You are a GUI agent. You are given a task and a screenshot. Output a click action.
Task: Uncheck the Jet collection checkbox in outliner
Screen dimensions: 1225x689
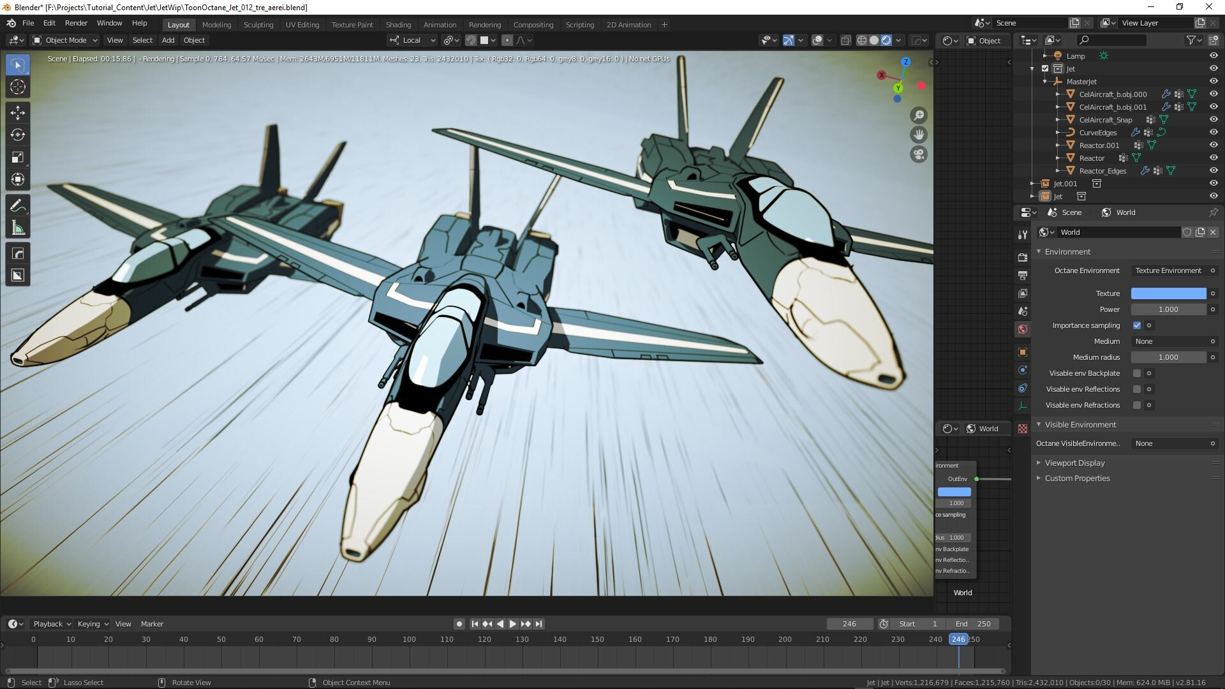click(x=1045, y=69)
